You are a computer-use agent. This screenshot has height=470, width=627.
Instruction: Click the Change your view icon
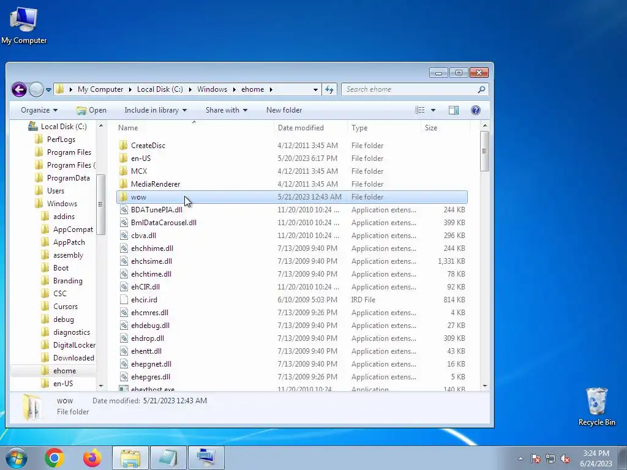[420, 110]
